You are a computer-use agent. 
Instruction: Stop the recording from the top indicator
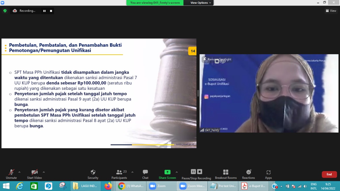[x=51, y=11]
